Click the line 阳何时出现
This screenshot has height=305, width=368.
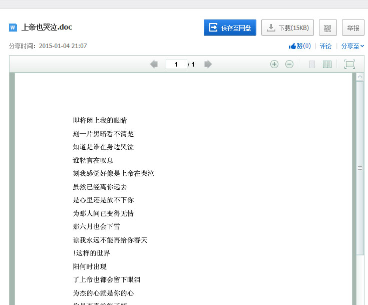(x=90, y=266)
